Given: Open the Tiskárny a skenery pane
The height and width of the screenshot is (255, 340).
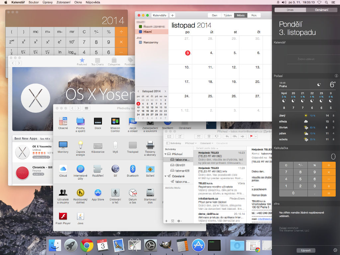Looking at the screenshot, I should click(x=150, y=148).
